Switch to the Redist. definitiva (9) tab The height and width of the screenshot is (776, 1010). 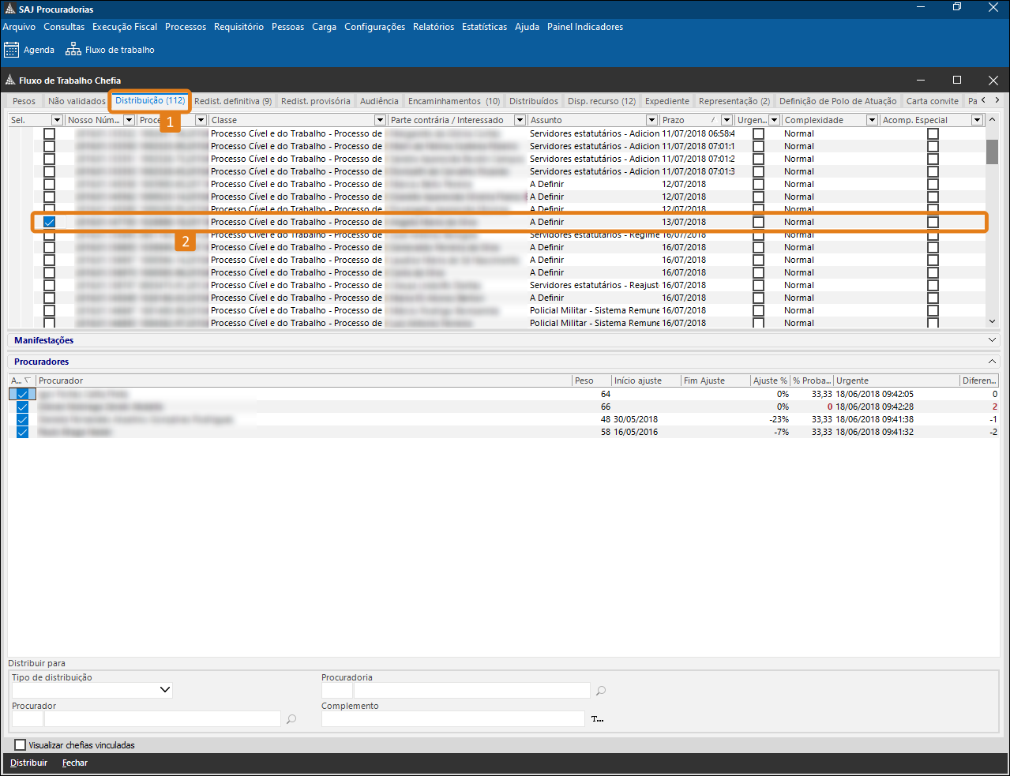click(x=232, y=101)
